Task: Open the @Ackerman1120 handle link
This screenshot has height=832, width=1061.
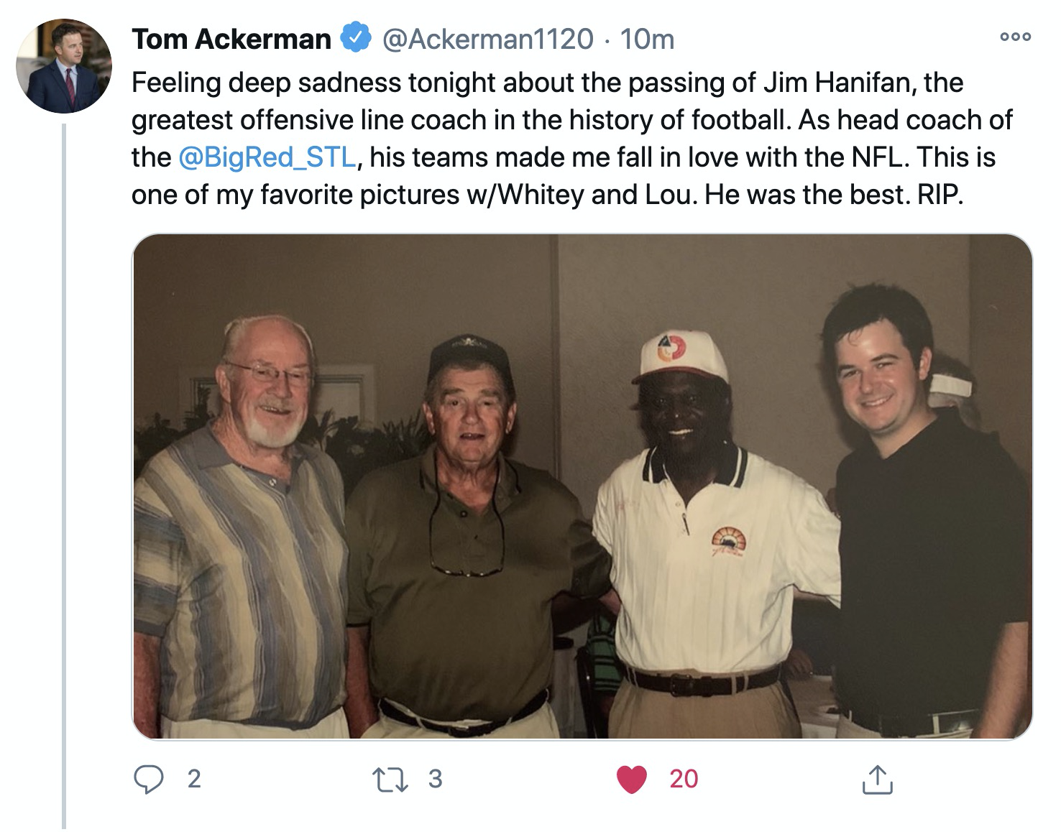Action: (x=488, y=39)
